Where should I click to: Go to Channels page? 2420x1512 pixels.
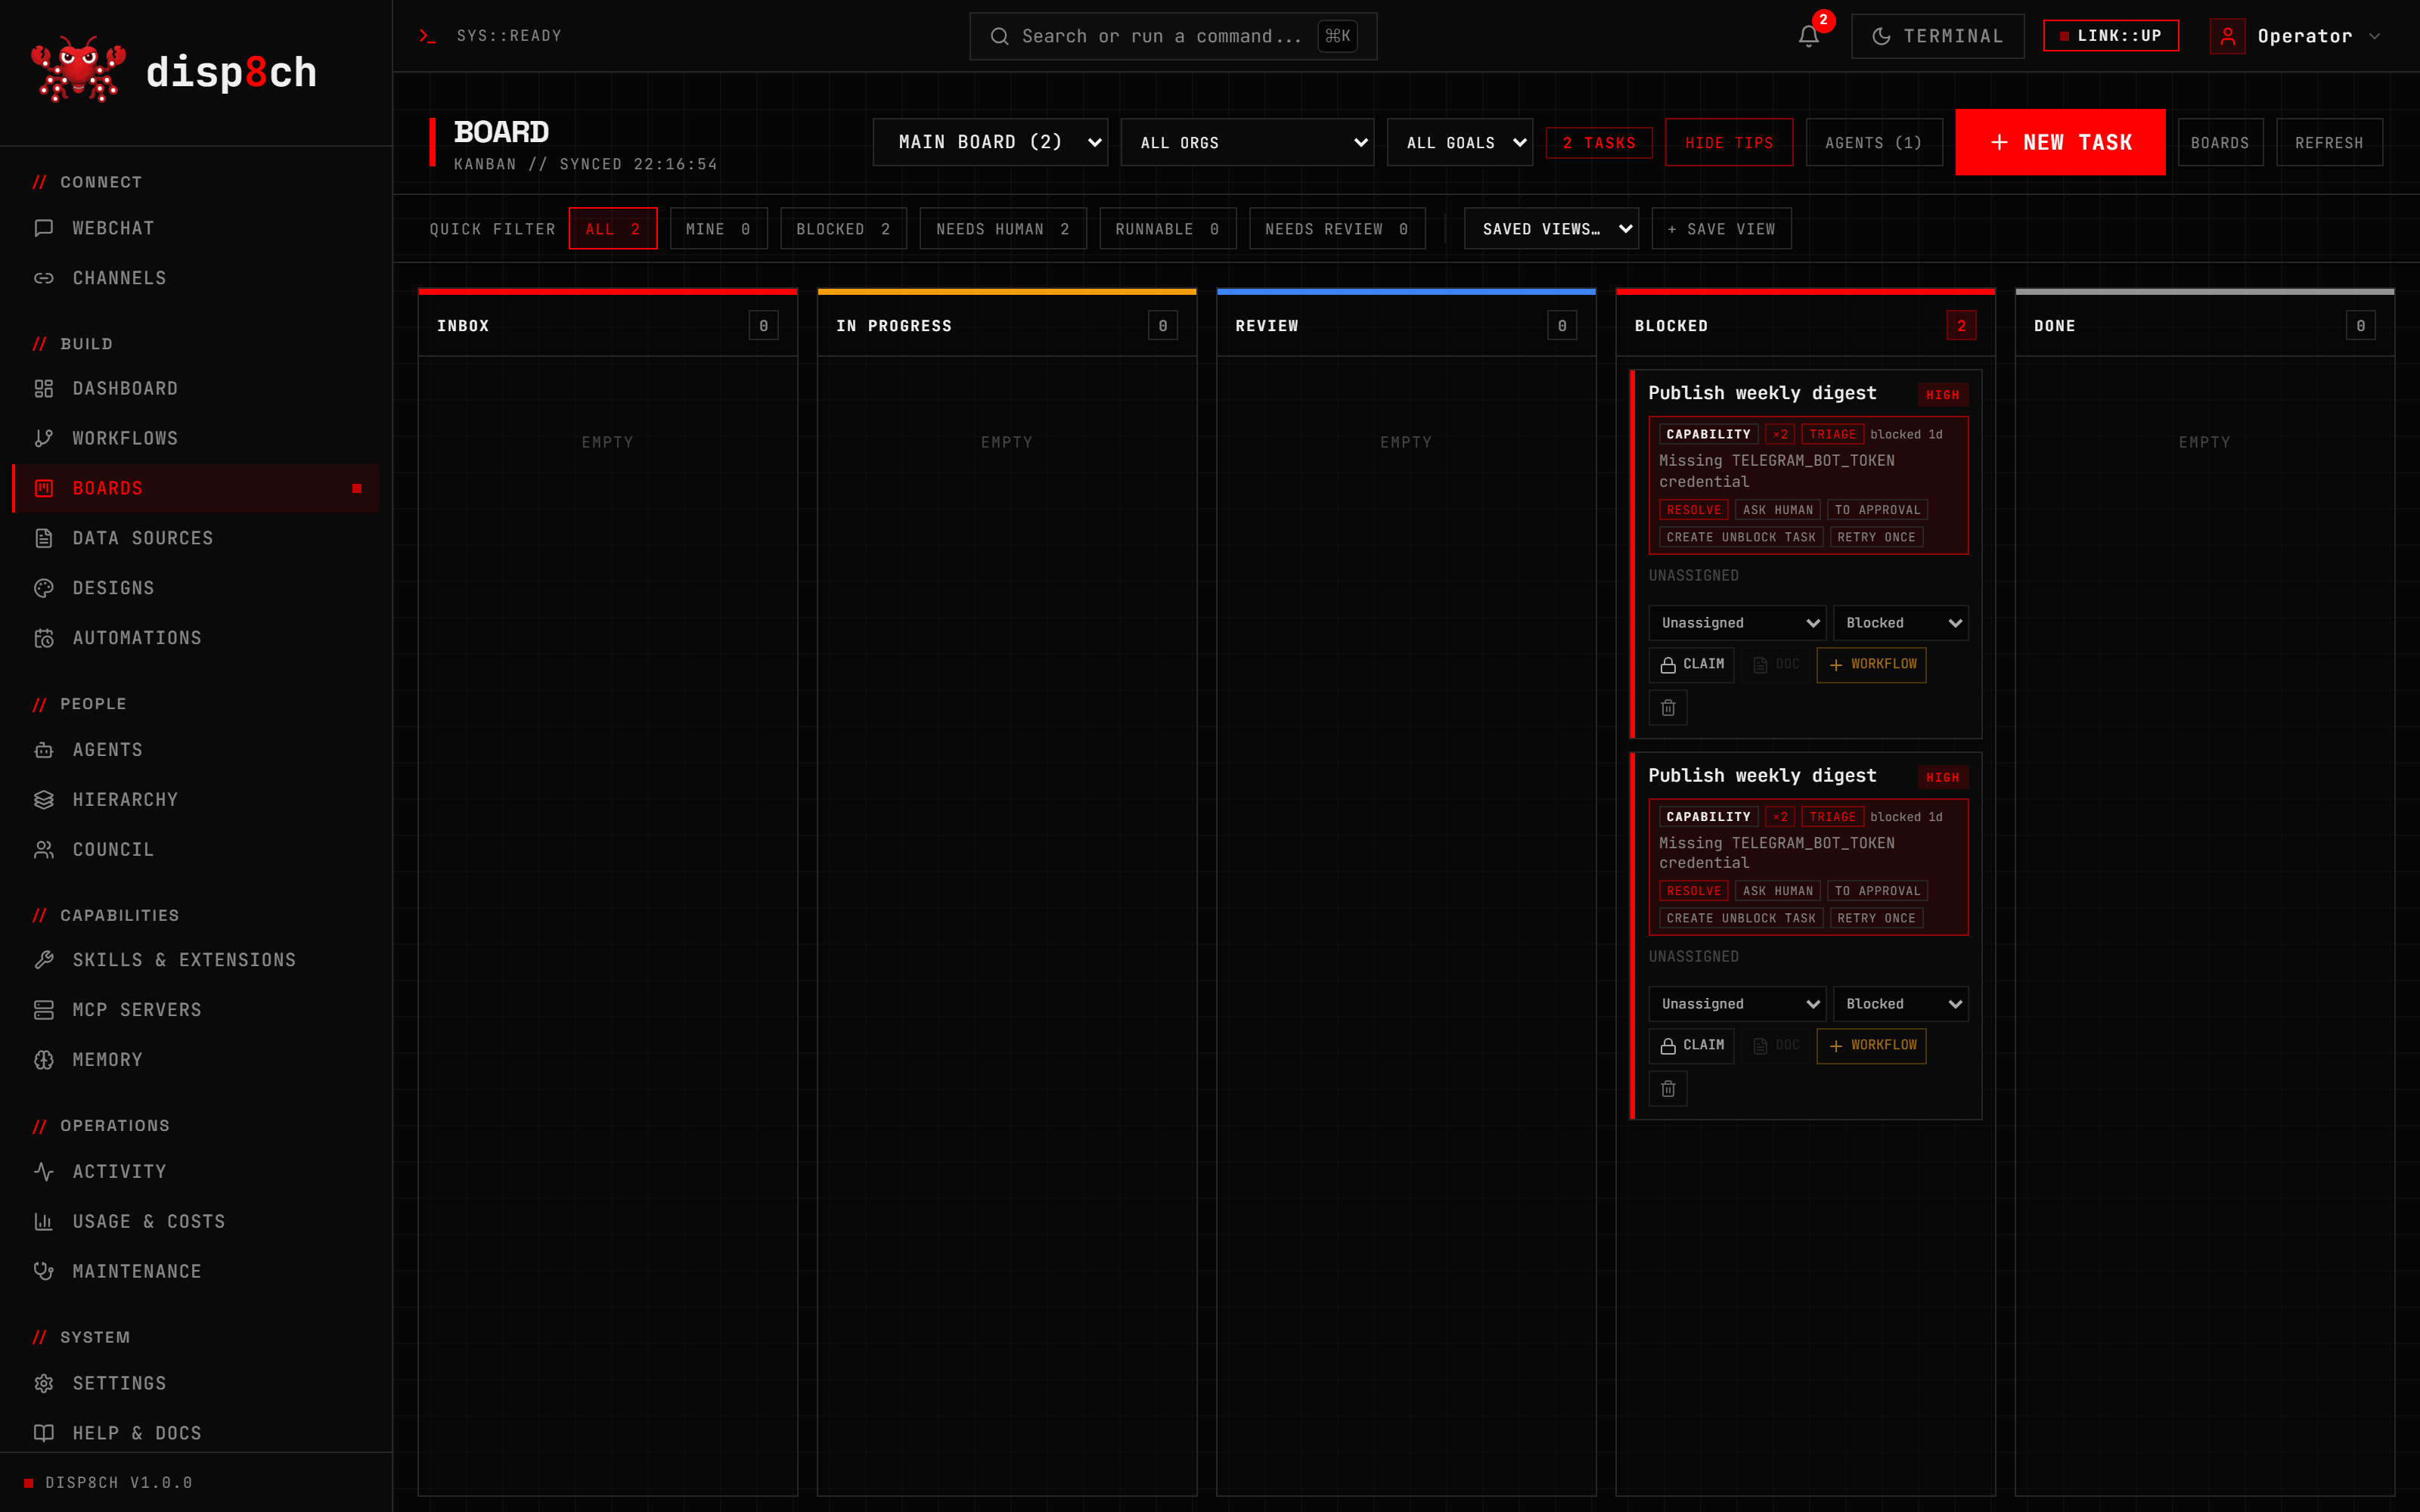pyautogui.click(x=196, y=278)
